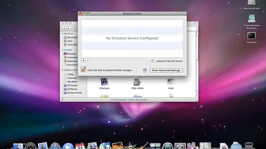This screenshot has width=266, height=149.
Task: Select Macintosh HD in Finder sidebar
Action: (x=70, y=37)
